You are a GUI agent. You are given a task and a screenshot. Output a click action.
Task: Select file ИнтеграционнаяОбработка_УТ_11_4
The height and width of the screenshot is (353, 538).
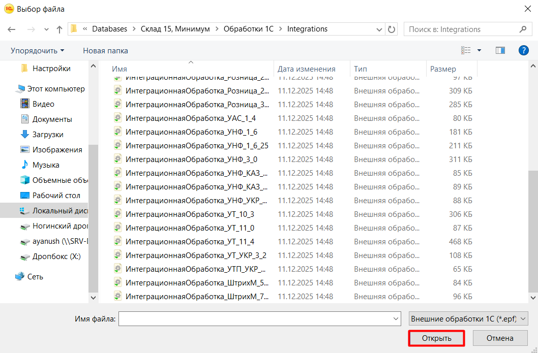[191, 242]
